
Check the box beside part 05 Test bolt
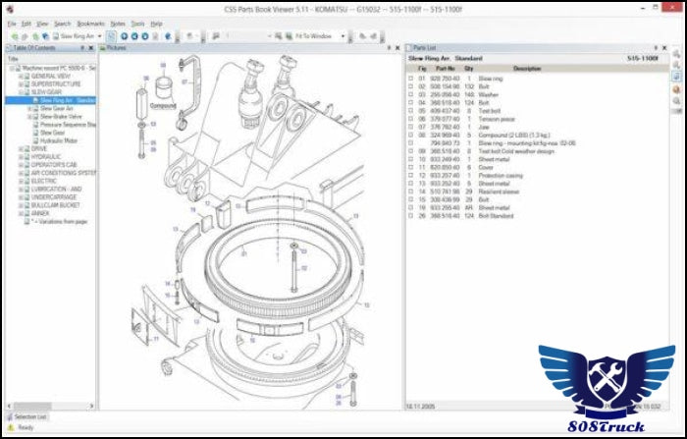(x=411, y=110)
